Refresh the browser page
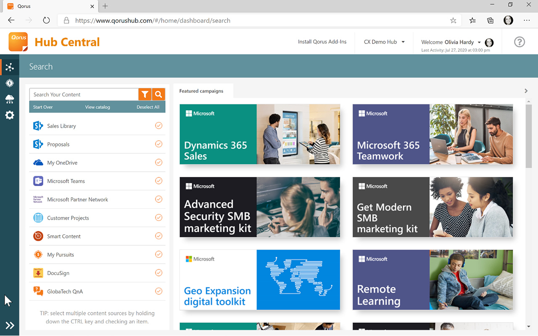The width and height of the screenshot is (538, 336). coord(46,20)
